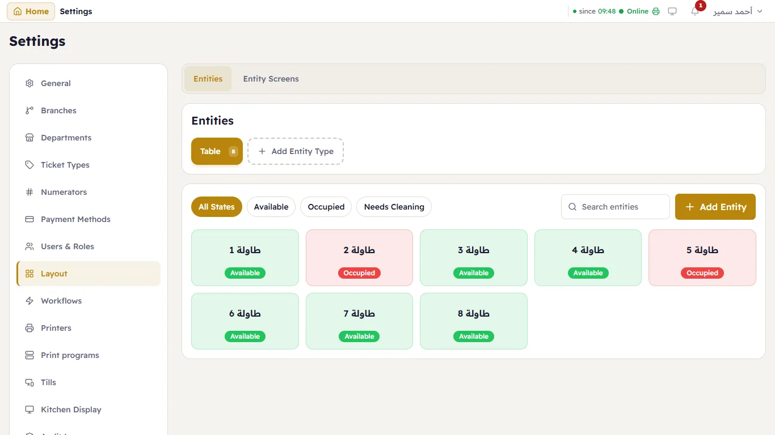This screenshot has width=775, height=435.
Task: Click the Printers icon in sidebar
Action: tap(30, 328)
